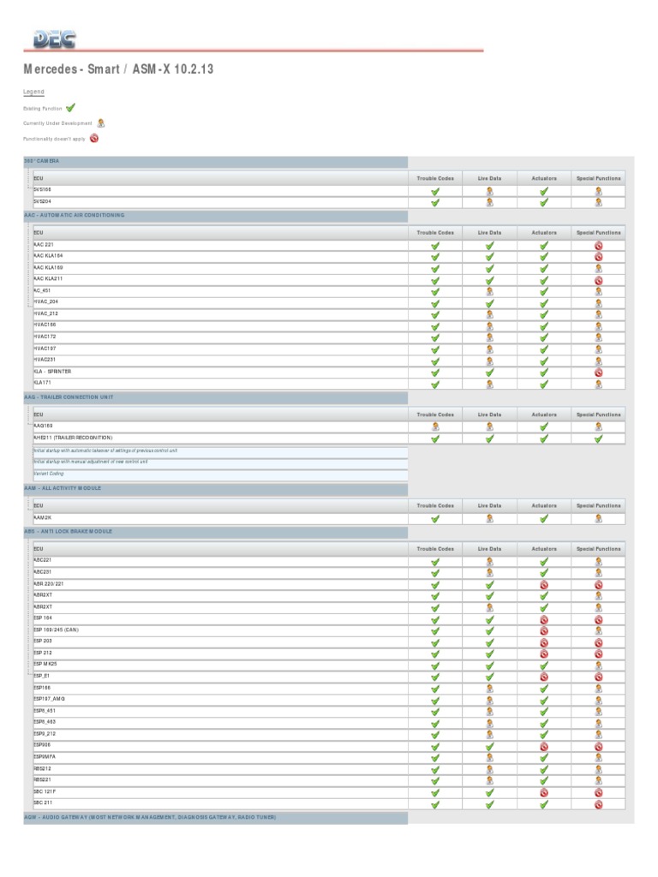Click the SBC 121F row label

tap(45, 792)
